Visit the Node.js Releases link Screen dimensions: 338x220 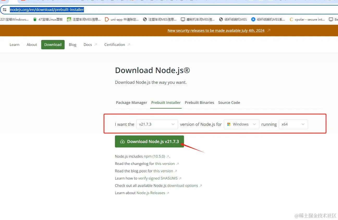click(x=153, y=193)
